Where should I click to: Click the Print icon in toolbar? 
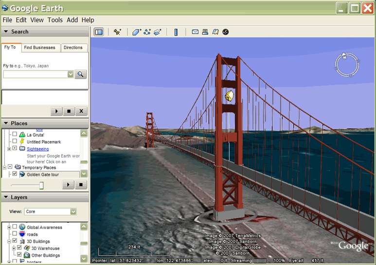click(205, 32)
